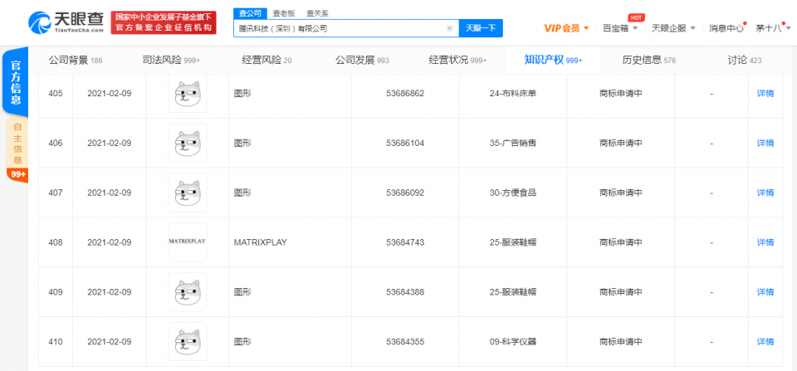The image size is (797, 371).
Task: Clear the search box with the X icon
Action: coord(449,28)
